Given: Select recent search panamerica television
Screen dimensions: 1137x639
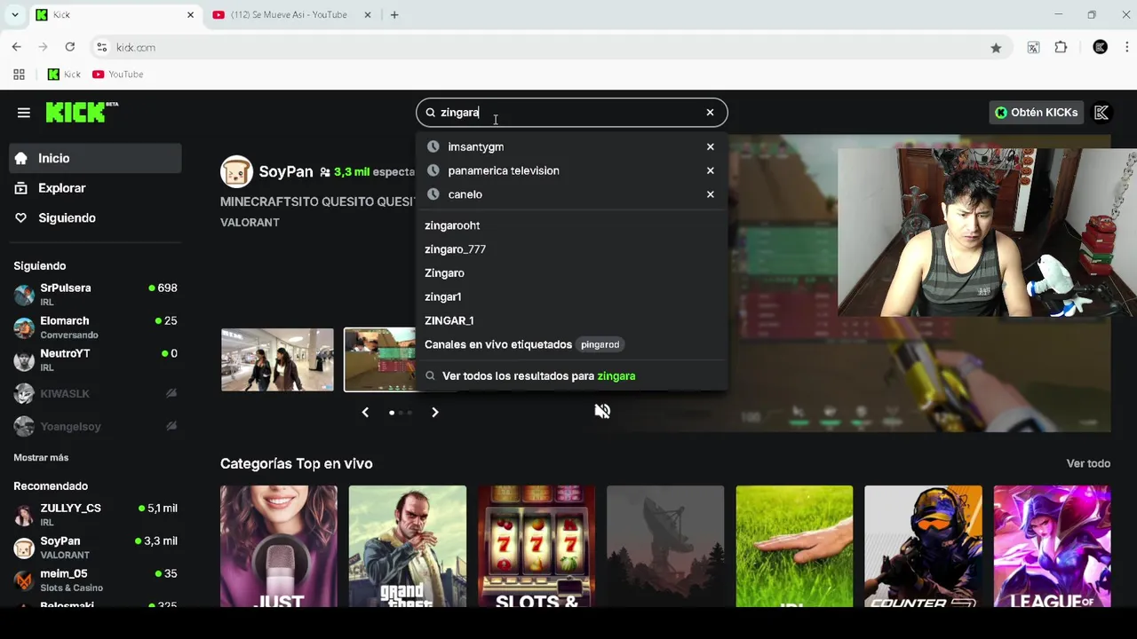Looking at the screenshot, I should pos(503,170).
